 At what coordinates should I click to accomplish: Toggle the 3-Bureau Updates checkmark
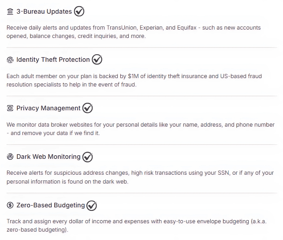click(79, 11)
